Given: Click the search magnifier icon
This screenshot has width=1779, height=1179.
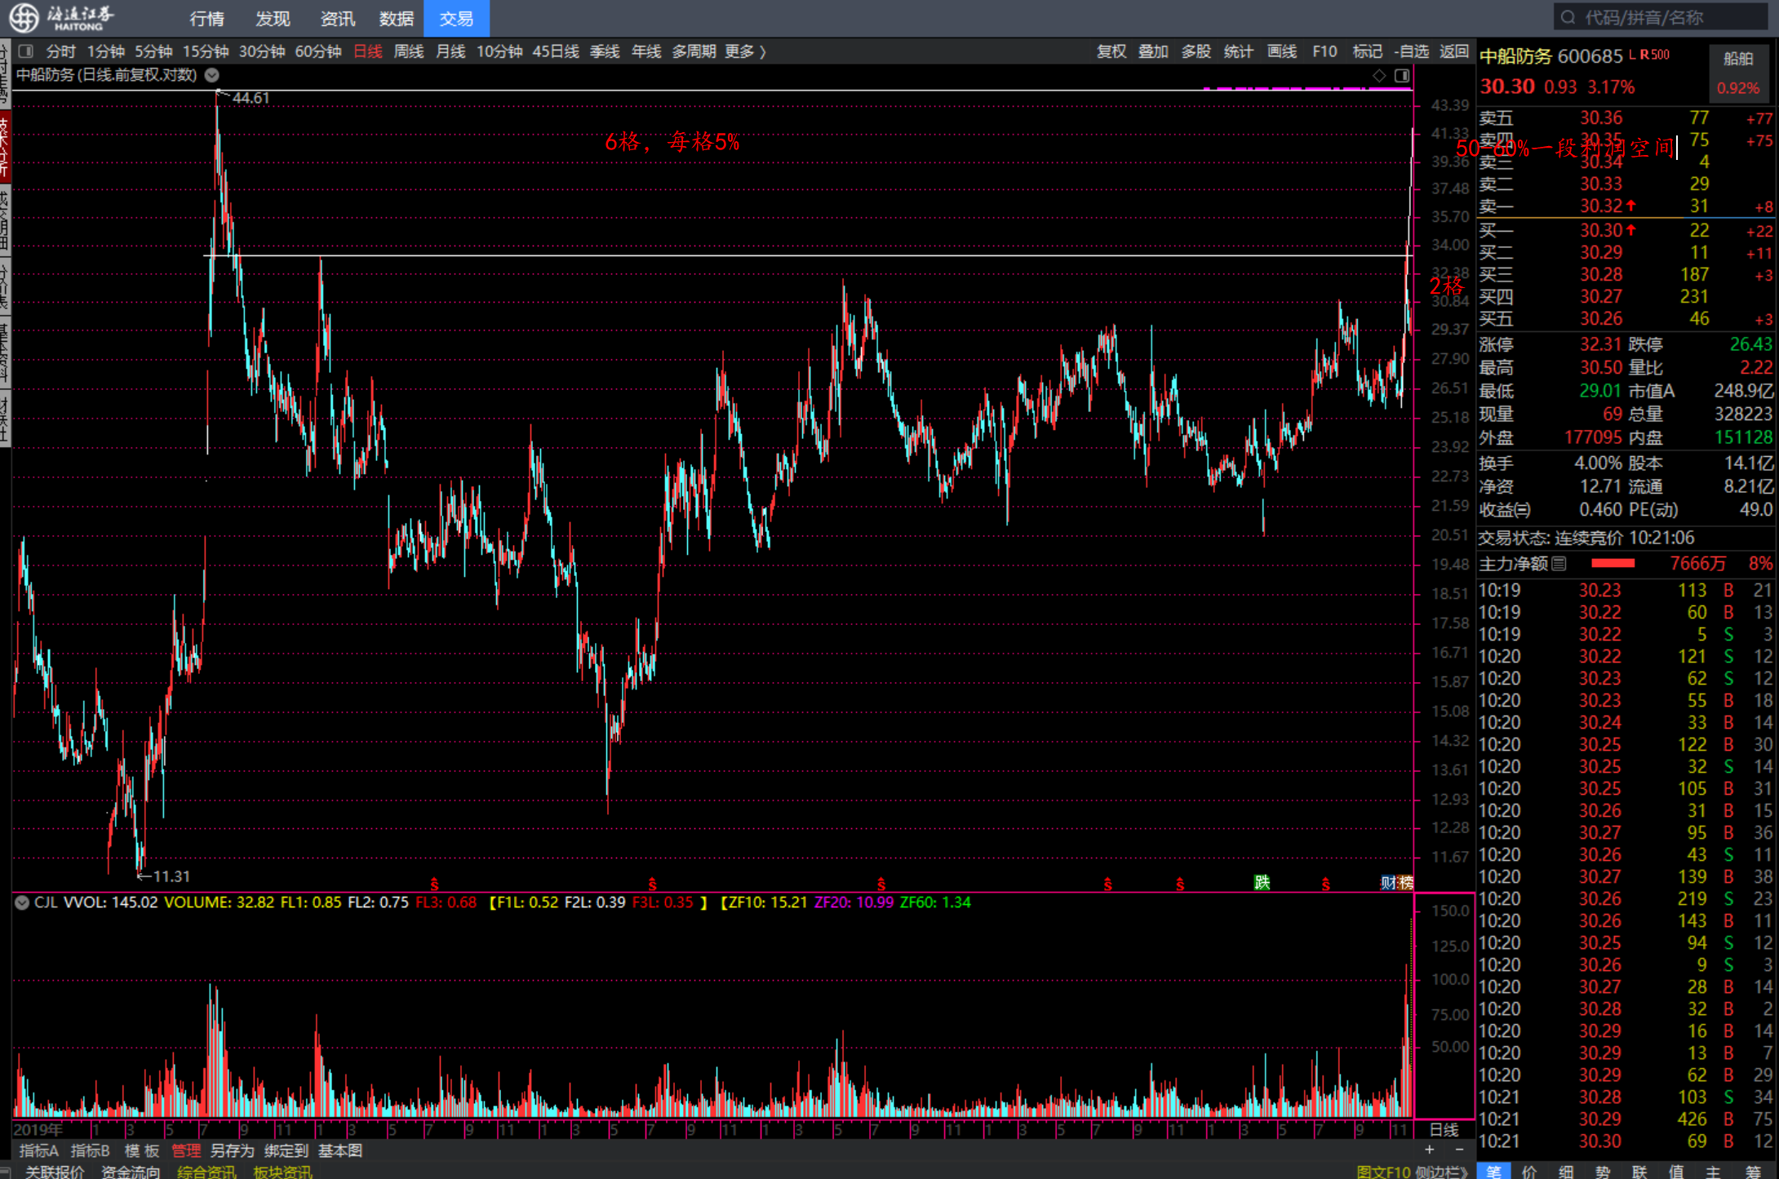Looking at the screenshot, I should 1568,17.
